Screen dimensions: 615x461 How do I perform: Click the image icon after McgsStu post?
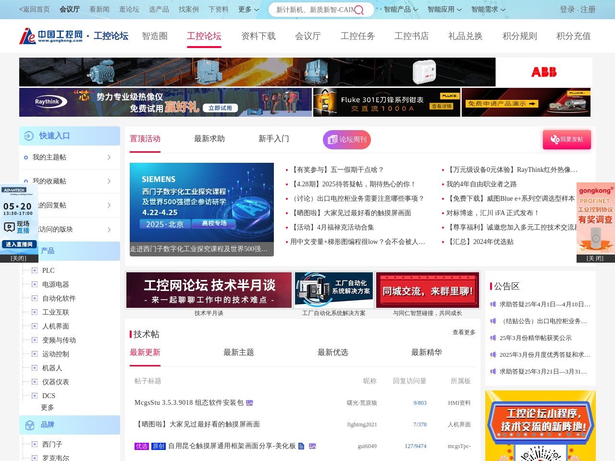[249, 403]
